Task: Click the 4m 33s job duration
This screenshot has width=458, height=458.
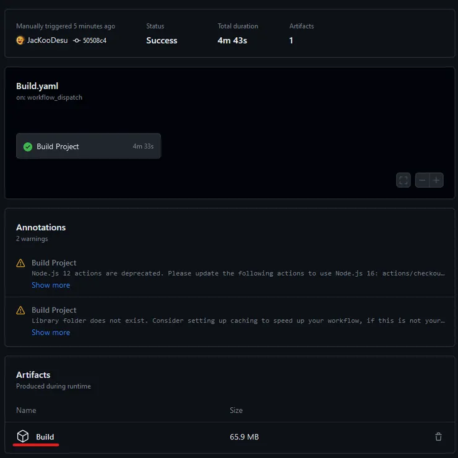Action: (x=143, y=147)
